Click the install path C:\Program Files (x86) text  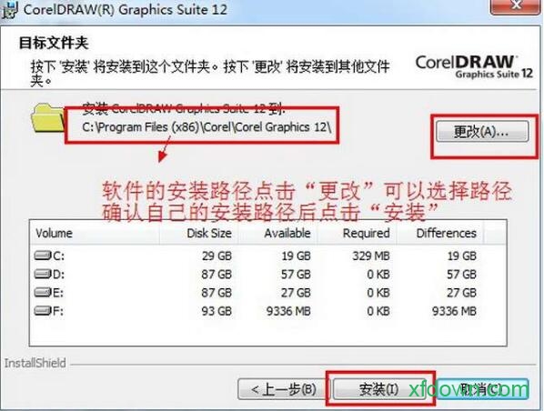pos(207,127)
